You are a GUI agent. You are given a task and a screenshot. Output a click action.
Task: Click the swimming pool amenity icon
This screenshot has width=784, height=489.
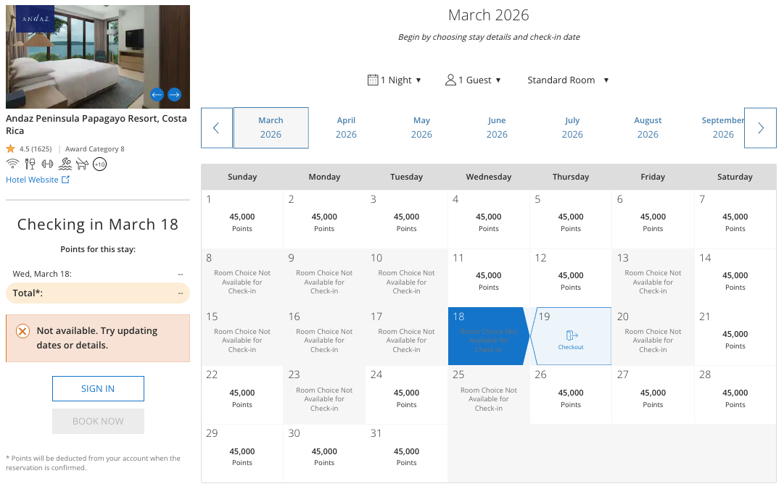(x=65, y=164)
